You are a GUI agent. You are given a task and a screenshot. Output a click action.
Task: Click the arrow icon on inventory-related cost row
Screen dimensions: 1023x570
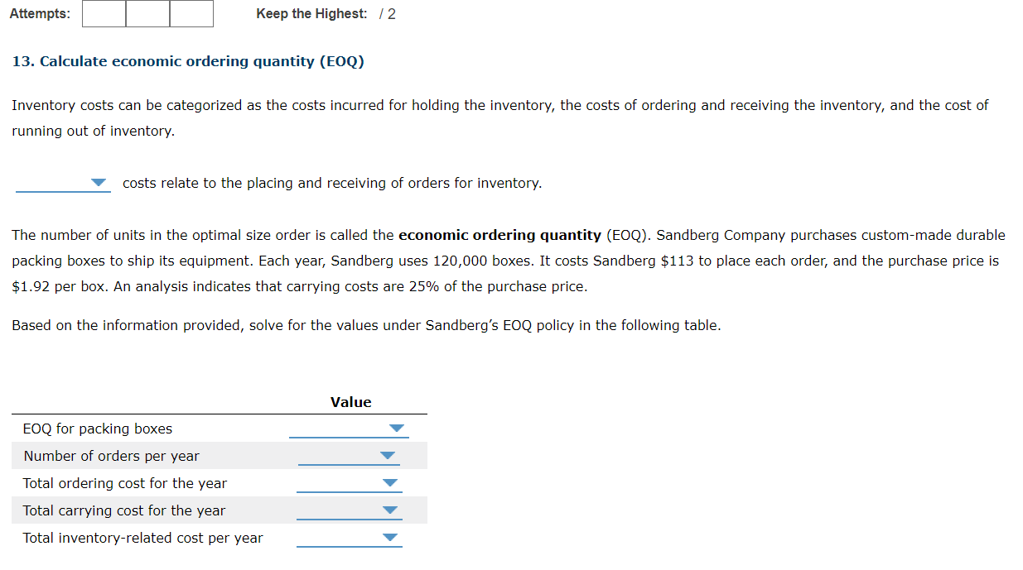(x=389, y=537)
